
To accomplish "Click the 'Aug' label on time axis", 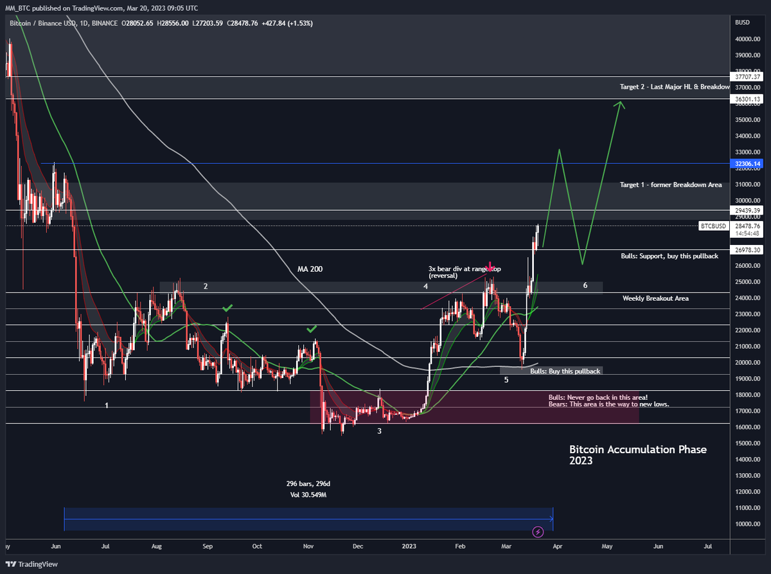I will pyautogui.click(x=156, y=546).
